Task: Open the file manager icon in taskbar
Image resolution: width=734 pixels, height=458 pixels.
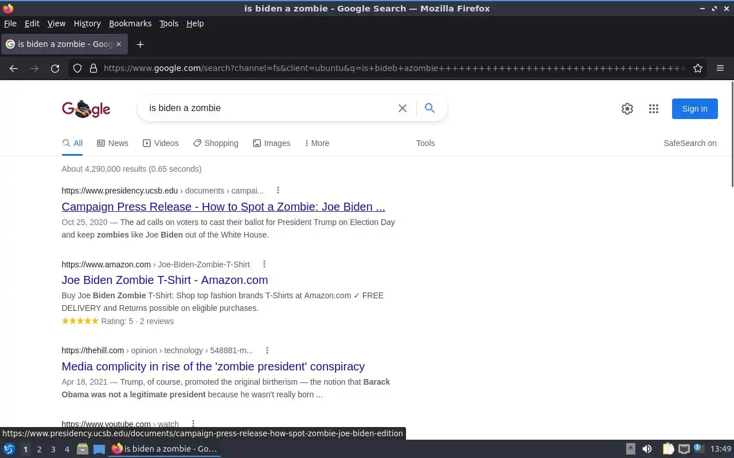Action: 83,449
